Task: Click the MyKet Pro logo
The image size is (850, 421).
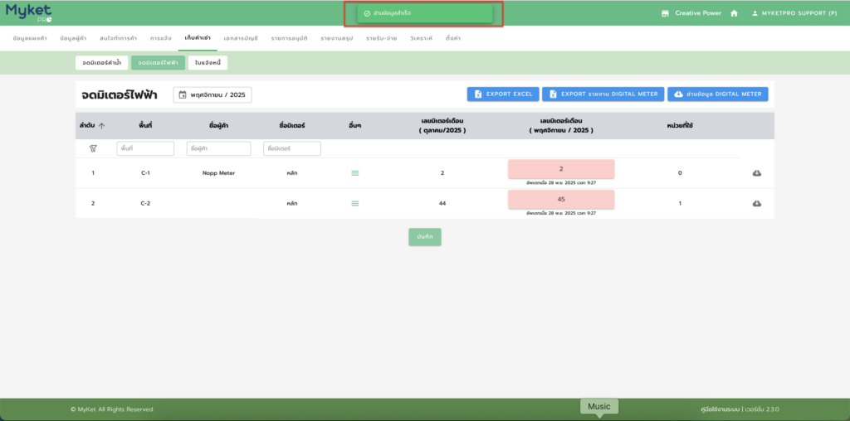Action: 29,12
